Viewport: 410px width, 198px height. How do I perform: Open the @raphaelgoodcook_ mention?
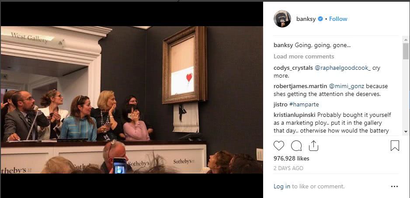tap(343, 68)
